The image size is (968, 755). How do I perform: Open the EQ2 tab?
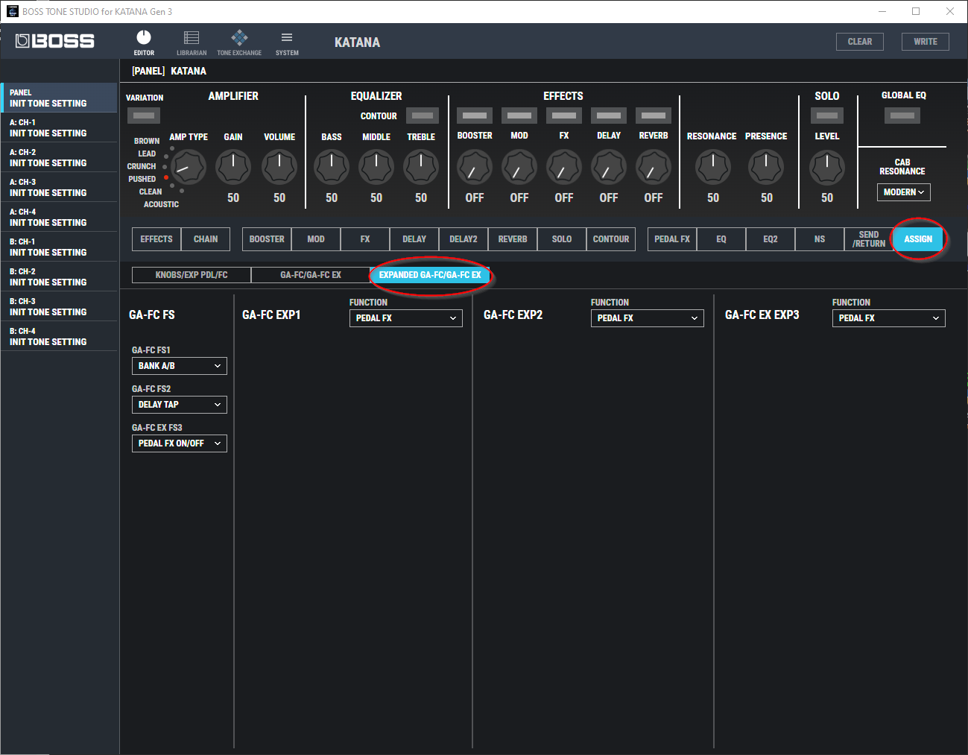tap(771, 239)
